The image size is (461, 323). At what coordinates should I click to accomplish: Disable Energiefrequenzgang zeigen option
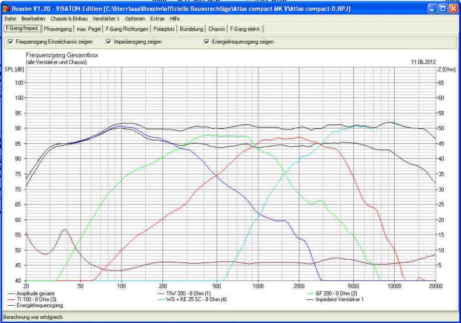pos(206,42)
